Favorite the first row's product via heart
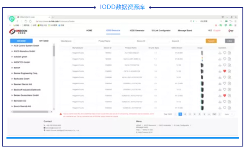Screen dimensions: 246x149 [x=225, y=53]
